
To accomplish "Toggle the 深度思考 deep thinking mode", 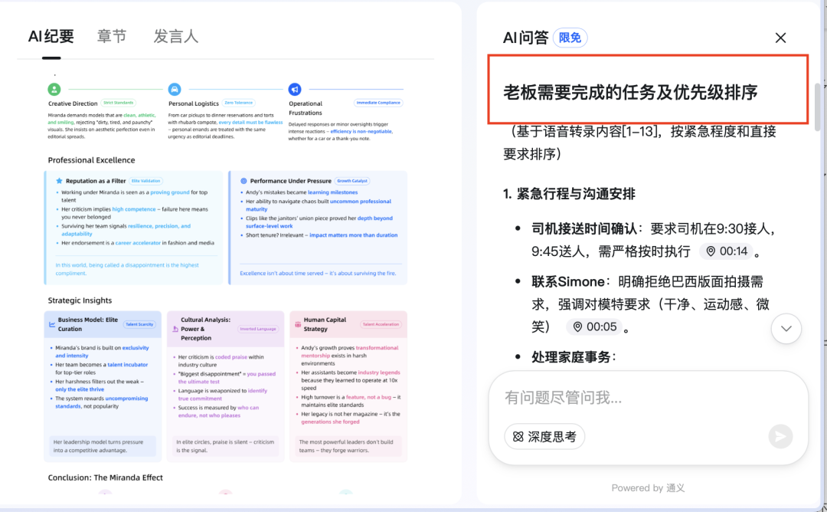I will [544, 436].
